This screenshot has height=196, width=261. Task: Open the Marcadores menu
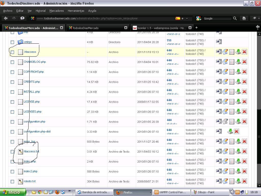(x=57, y=11)
